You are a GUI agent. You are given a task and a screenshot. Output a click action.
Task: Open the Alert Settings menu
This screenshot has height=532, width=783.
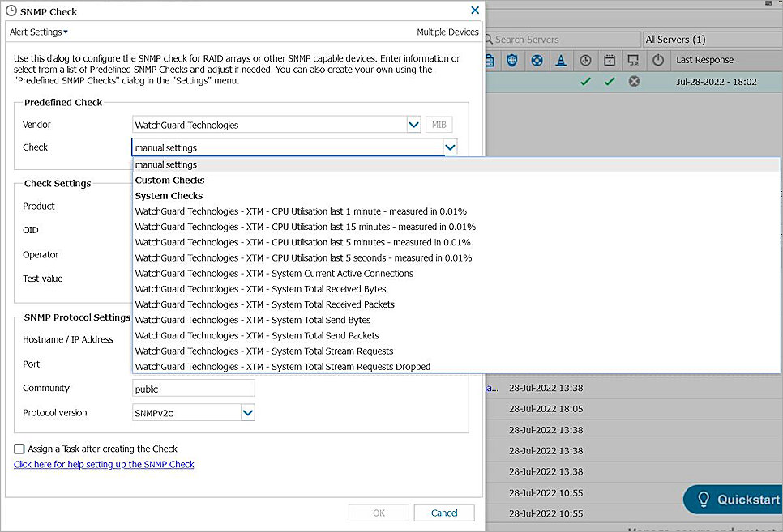(38, 32)
